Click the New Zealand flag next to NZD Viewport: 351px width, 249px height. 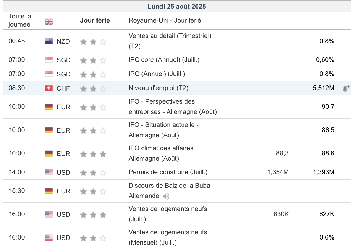(x=49, y=41)
